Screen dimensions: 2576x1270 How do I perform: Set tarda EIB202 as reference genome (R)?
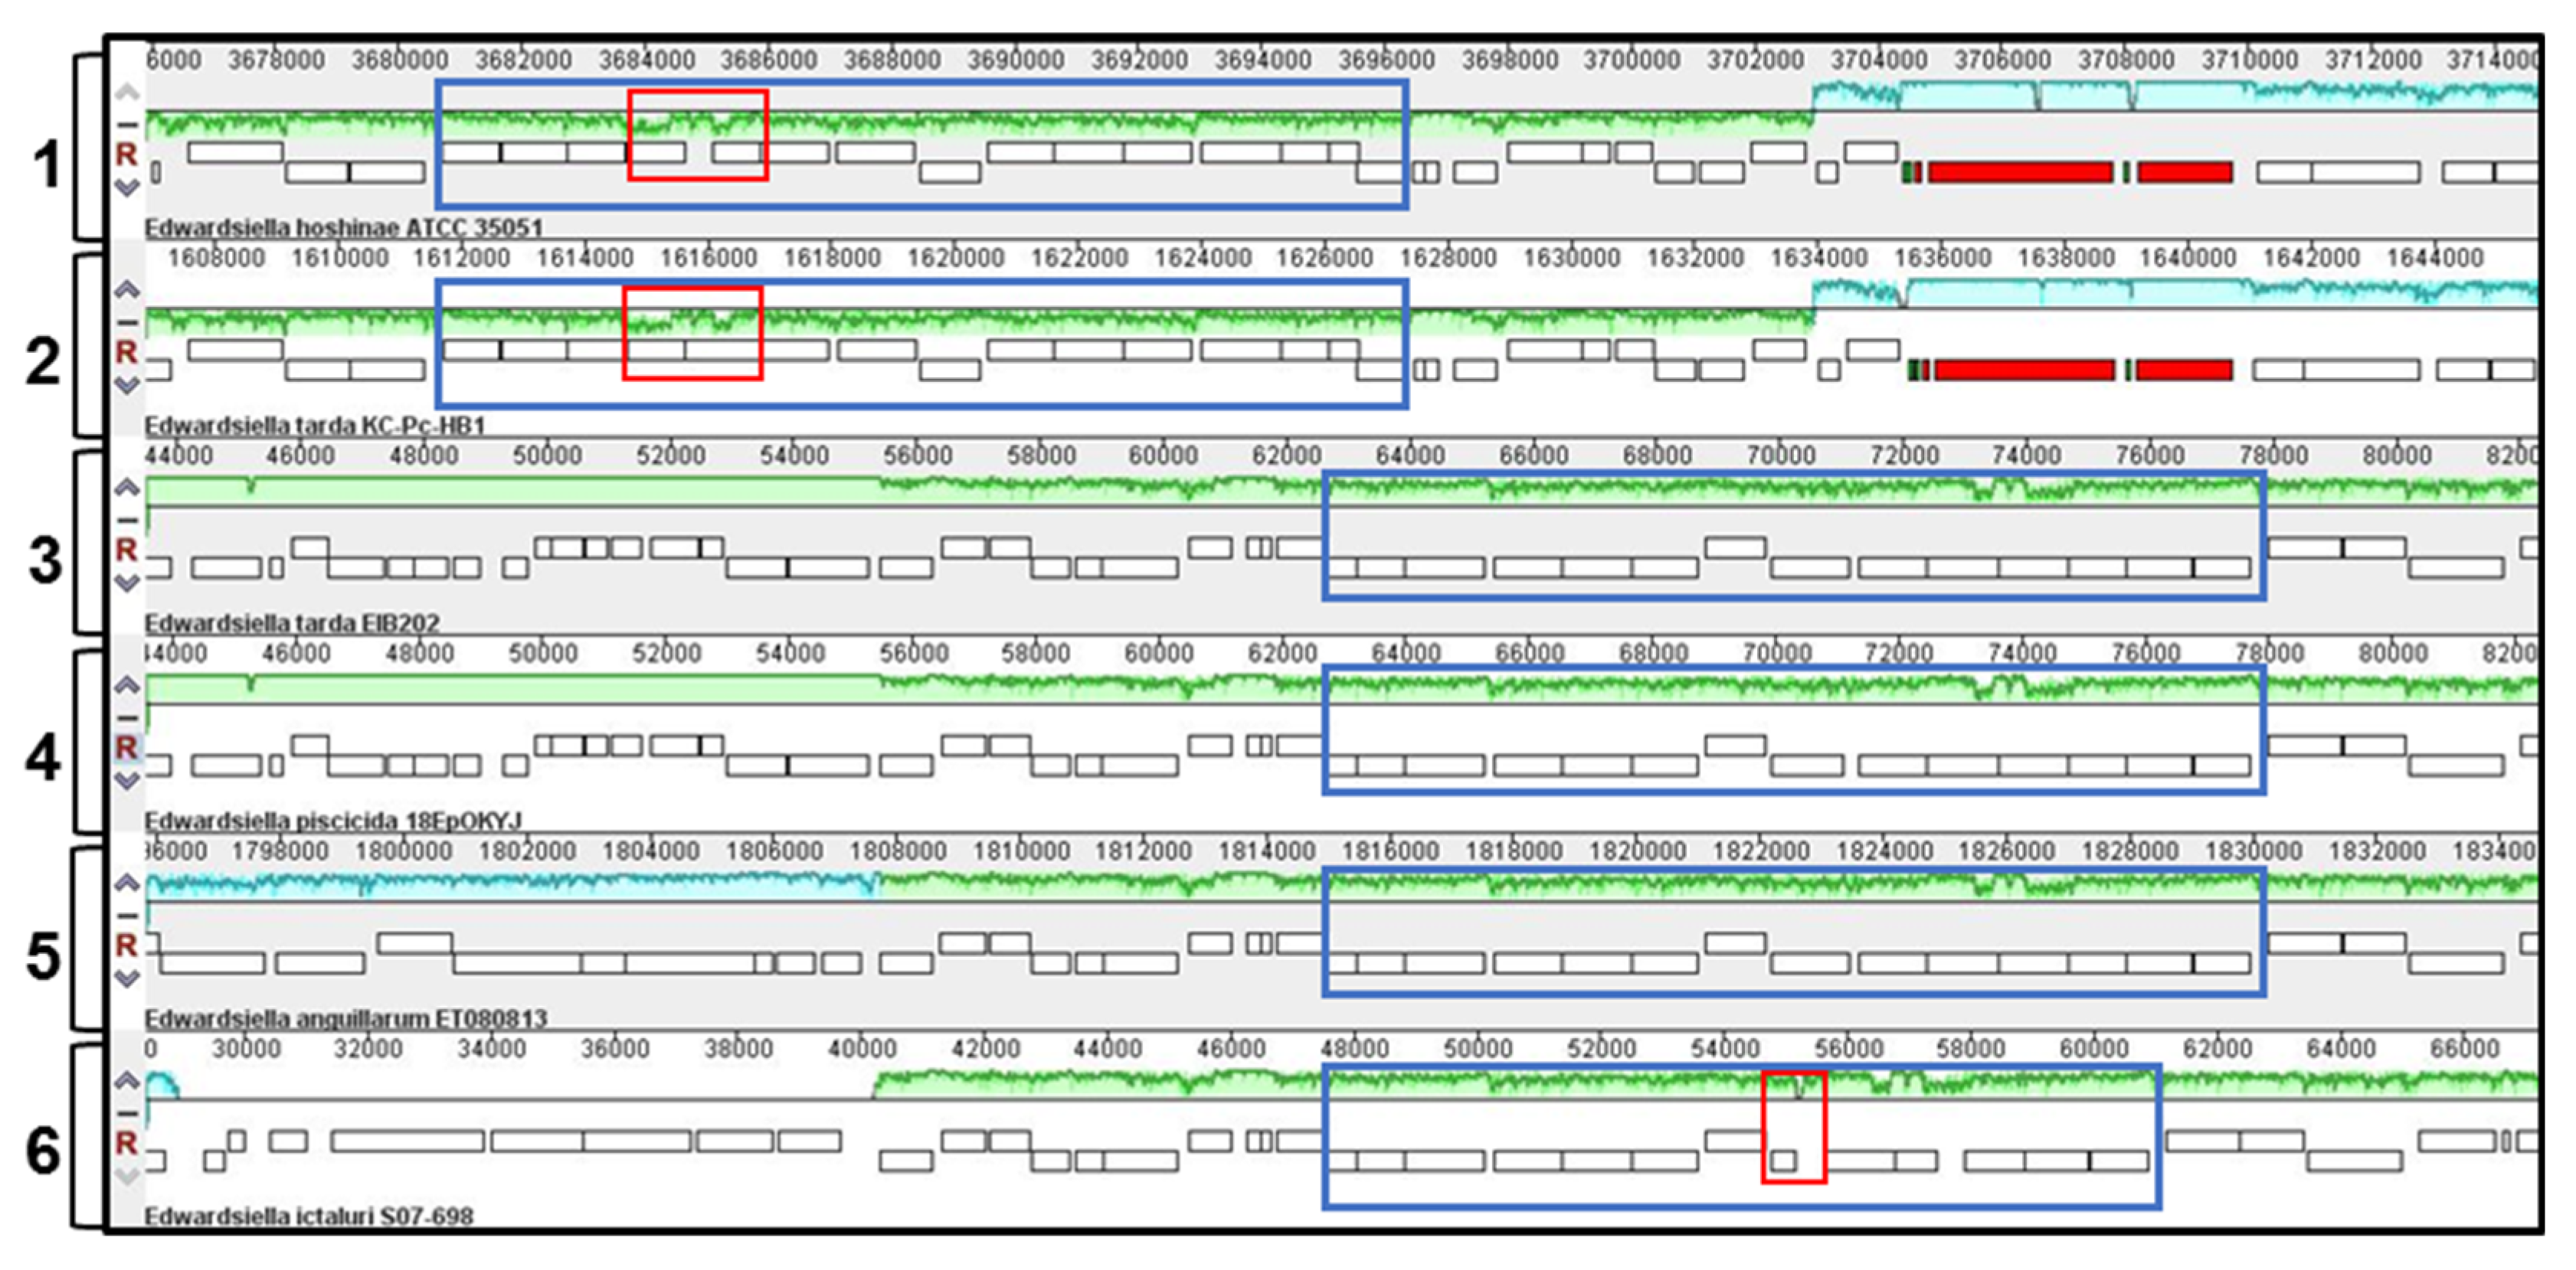[x=126, y=550]
